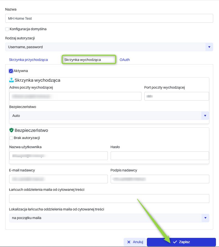Image resolution: width=219 pixels, height=247 pixels.
Task: Click the green security shield icon
Action: [x=11, y=130]
